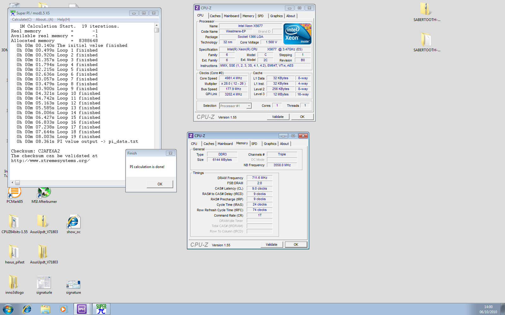Switch to Graphics tab in upper CPU-Z
Image resolution: width=505 pixels, height=315 pixels.
[276, 16]
